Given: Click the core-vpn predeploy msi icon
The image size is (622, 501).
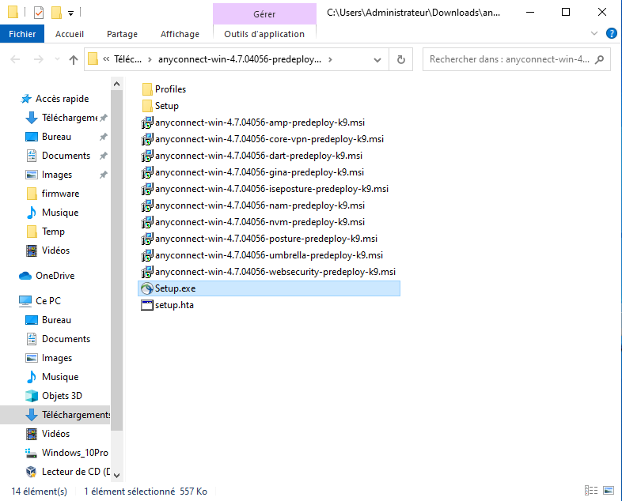Looking at the screenshot, I should (x=146, y=139).
